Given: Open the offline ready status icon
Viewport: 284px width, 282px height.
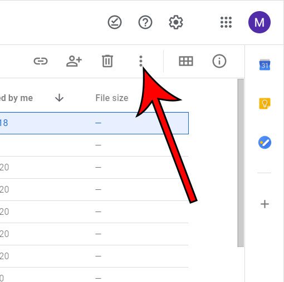Looking at the screenshot, I should click(115, 22).
